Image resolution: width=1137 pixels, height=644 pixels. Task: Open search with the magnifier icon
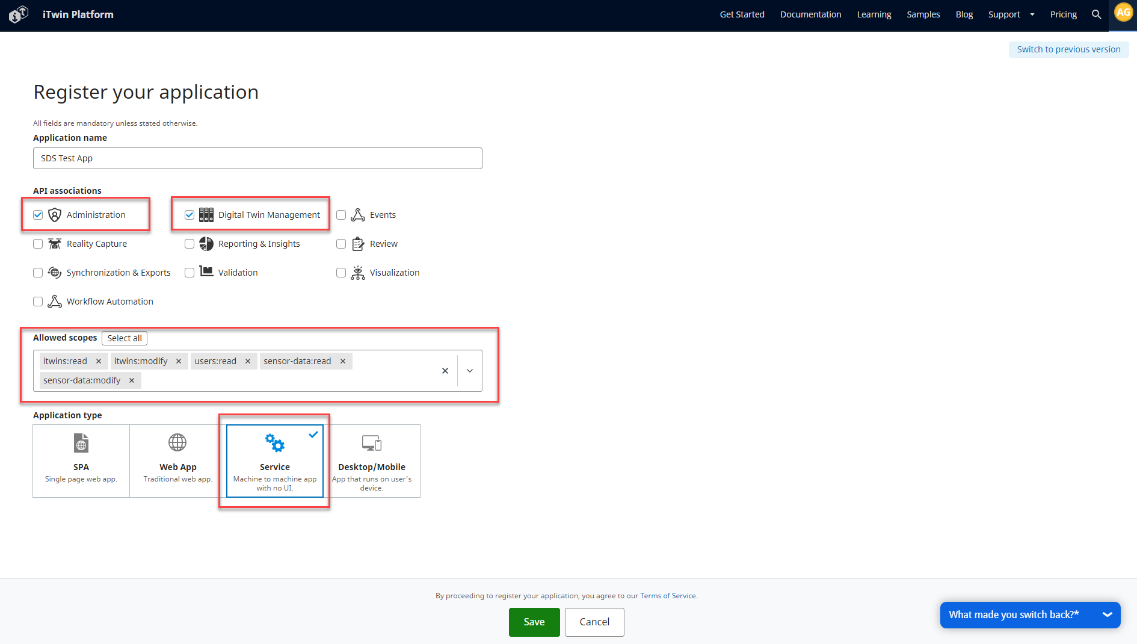pyautogui.click(x=1096, y=14)
